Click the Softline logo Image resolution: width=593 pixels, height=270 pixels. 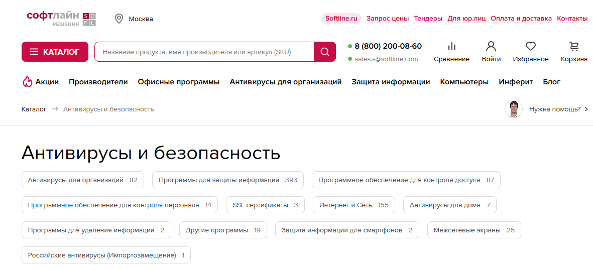(61, 19)
